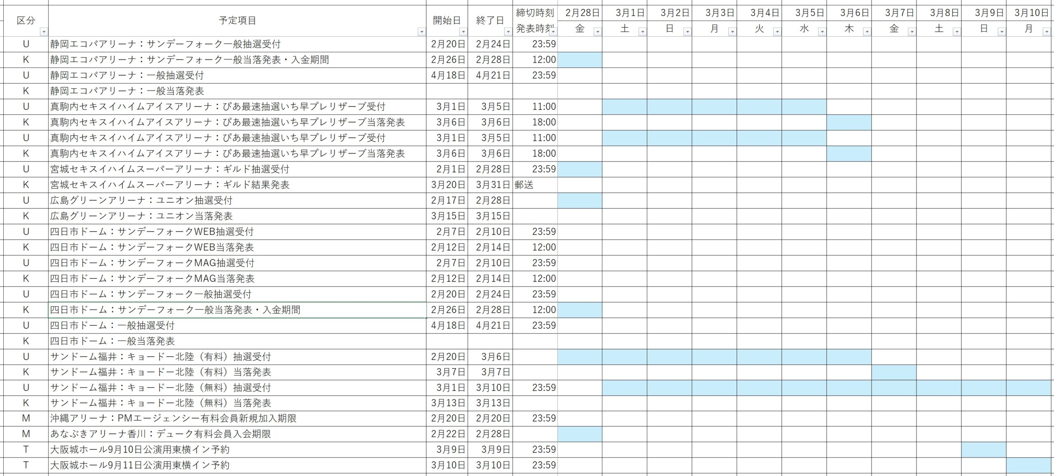The height and width of the screenshot is (476, 1054).
Task: Select cell 四日市ドーム：サンデーフォーク一般当落発表・入金期間
Action: coord(237,310)
